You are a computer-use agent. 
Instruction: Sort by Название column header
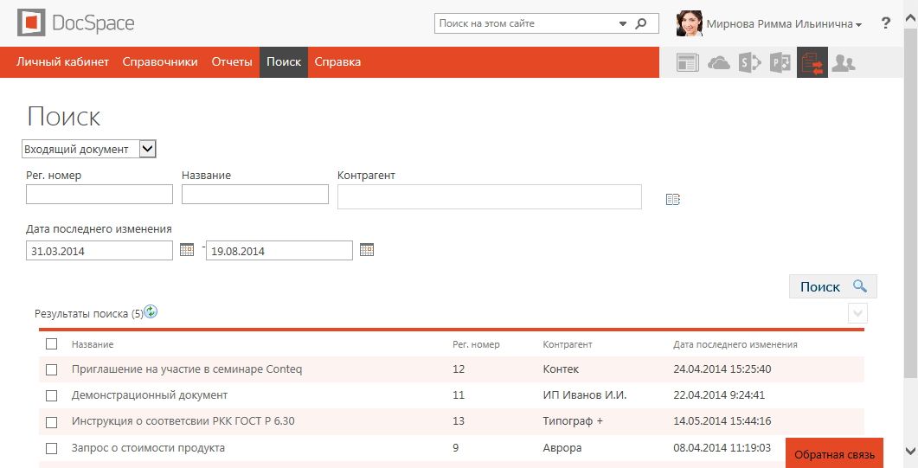coord(93,344)
